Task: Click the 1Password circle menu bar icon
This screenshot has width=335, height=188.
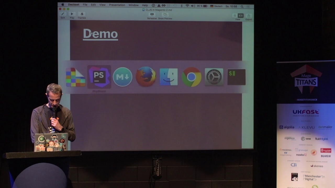Action: coord(153,5)
